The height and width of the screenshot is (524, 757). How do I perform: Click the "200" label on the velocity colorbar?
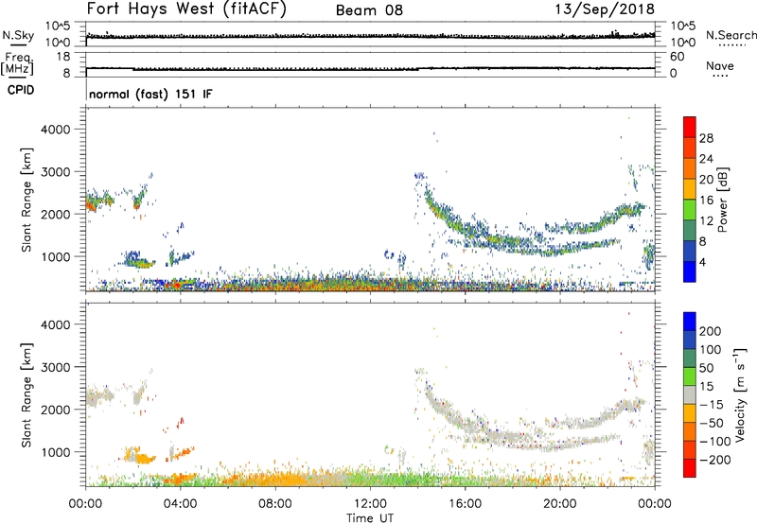711,331
